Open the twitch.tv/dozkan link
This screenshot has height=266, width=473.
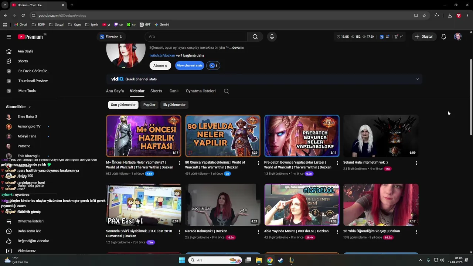coord(162,55)
